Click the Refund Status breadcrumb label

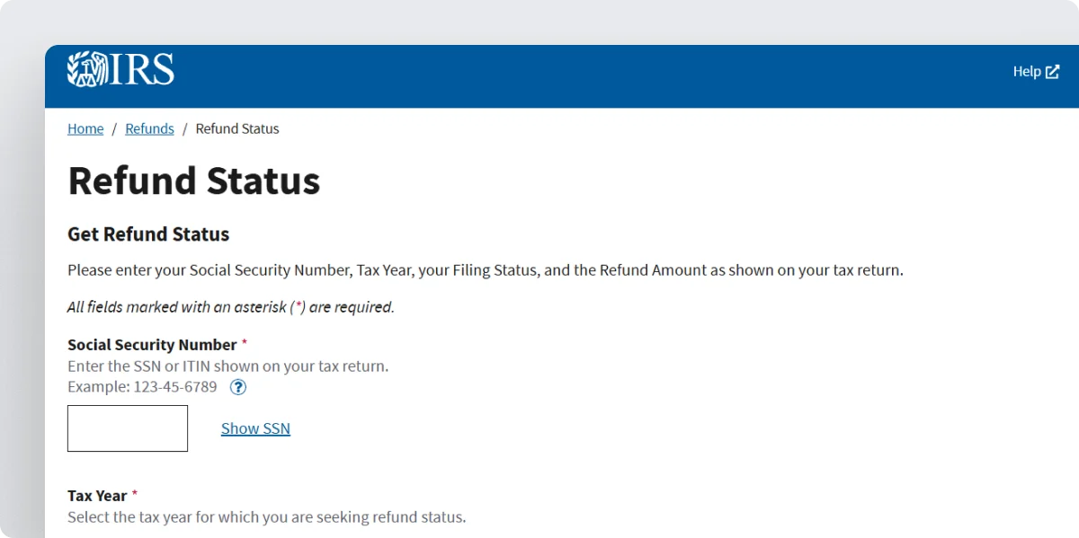[236, 128]
